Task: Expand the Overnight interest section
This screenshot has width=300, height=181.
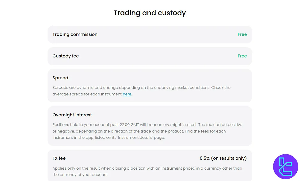Action: 150,126
